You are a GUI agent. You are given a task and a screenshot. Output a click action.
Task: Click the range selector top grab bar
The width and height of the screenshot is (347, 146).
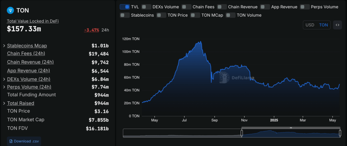click(x=291, y=128)
